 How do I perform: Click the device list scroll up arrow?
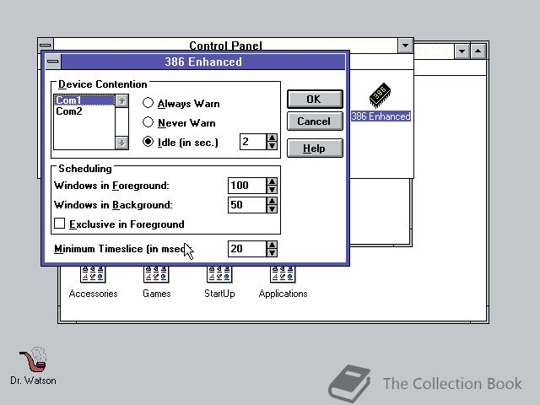pos(121,101)
